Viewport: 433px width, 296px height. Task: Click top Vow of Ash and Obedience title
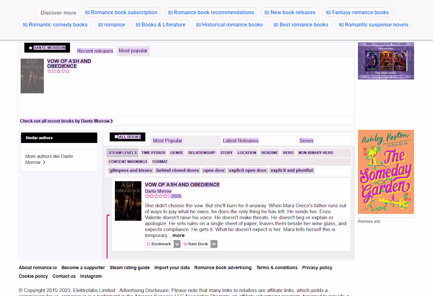pos(69,64)
